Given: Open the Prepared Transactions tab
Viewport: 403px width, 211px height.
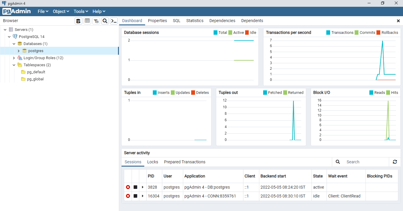Looking at the screenshot, I should tap(185, 162).
